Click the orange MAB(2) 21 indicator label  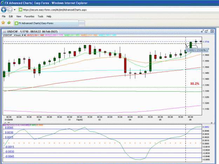(89, 35)
